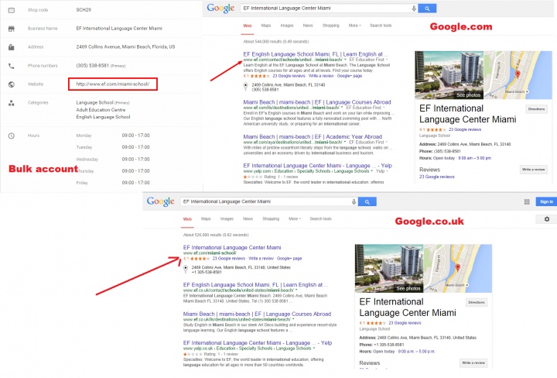
Task: Click map pin beside address in Google.co.uk result
Action: (x=186, y=270)
